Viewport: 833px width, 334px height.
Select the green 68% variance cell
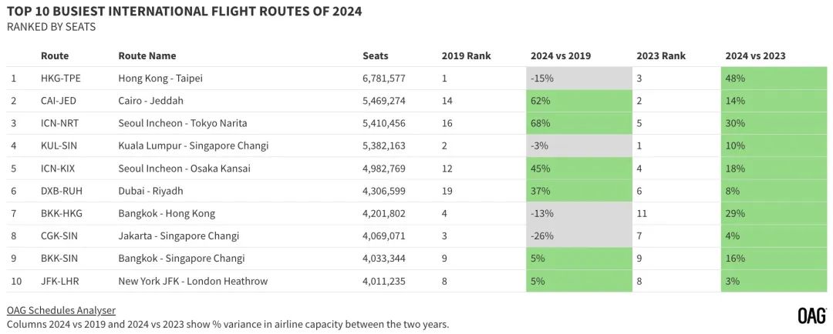click(x=576, y=123)
